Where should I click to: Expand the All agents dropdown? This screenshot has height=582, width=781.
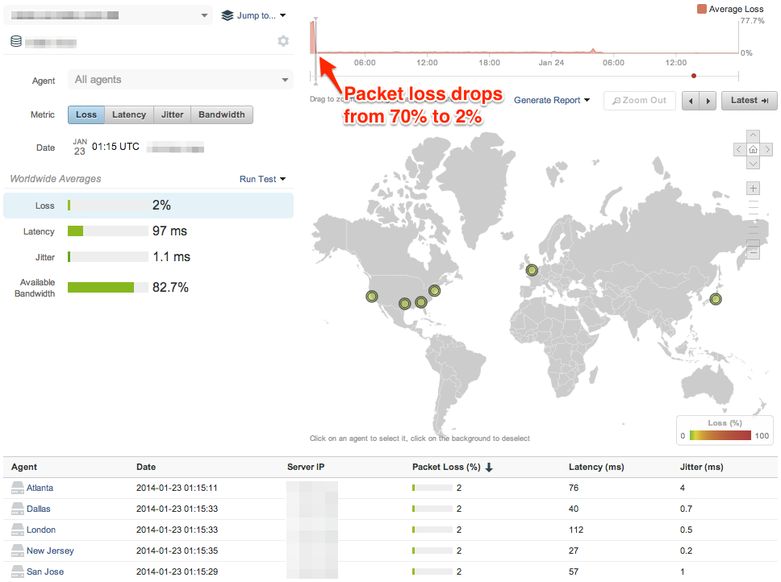[x=181, y=80]
